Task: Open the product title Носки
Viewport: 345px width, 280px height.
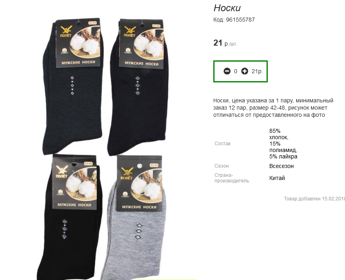Action: tap(227, 8)
